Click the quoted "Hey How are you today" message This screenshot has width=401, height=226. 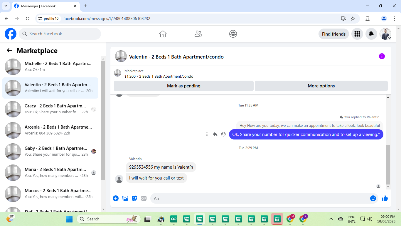pyautogui.click(x=310, y=125)
